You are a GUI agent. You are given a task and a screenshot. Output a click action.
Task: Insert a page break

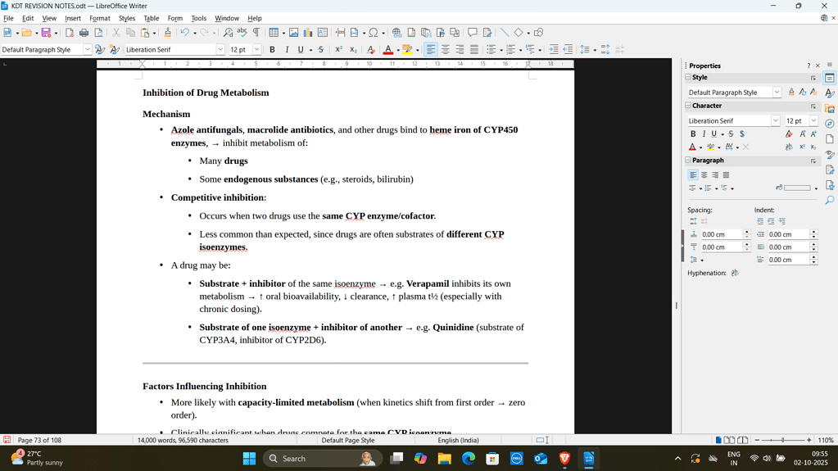tap(340, 33)
